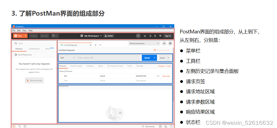The width and height of the screenshot is (277, 128).
Task: Open the manage environments gear icon
Action: (x=170, y=43)
